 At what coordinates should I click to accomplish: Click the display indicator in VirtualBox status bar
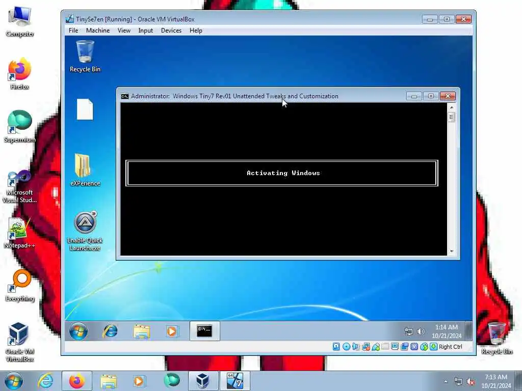tap(395, 347)
